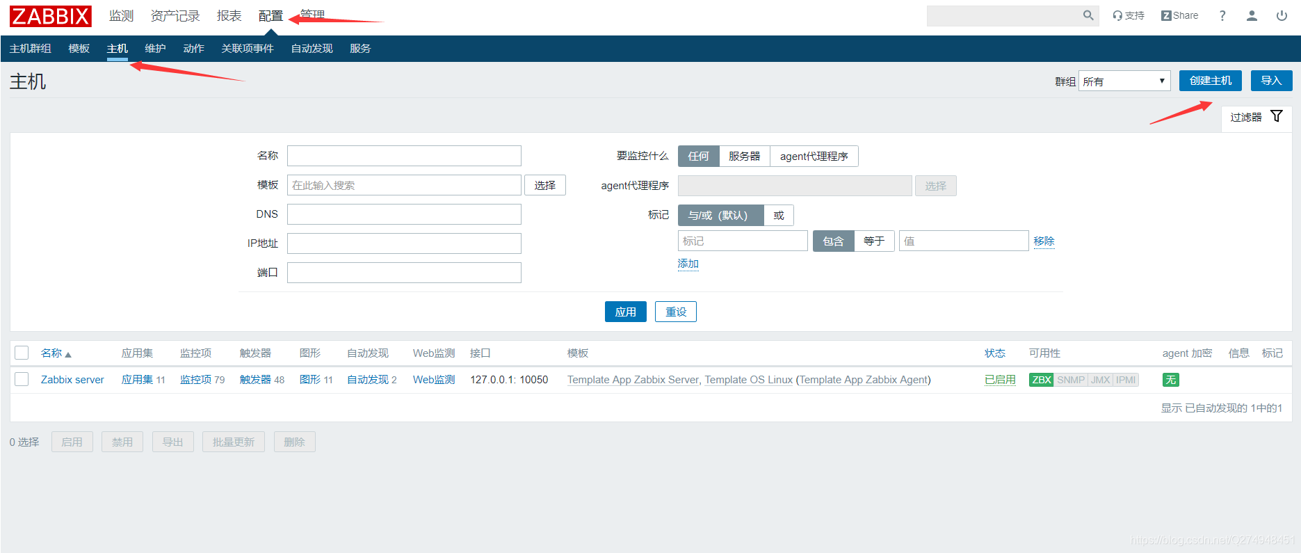Open 触发器 48 link

(255, 380)
